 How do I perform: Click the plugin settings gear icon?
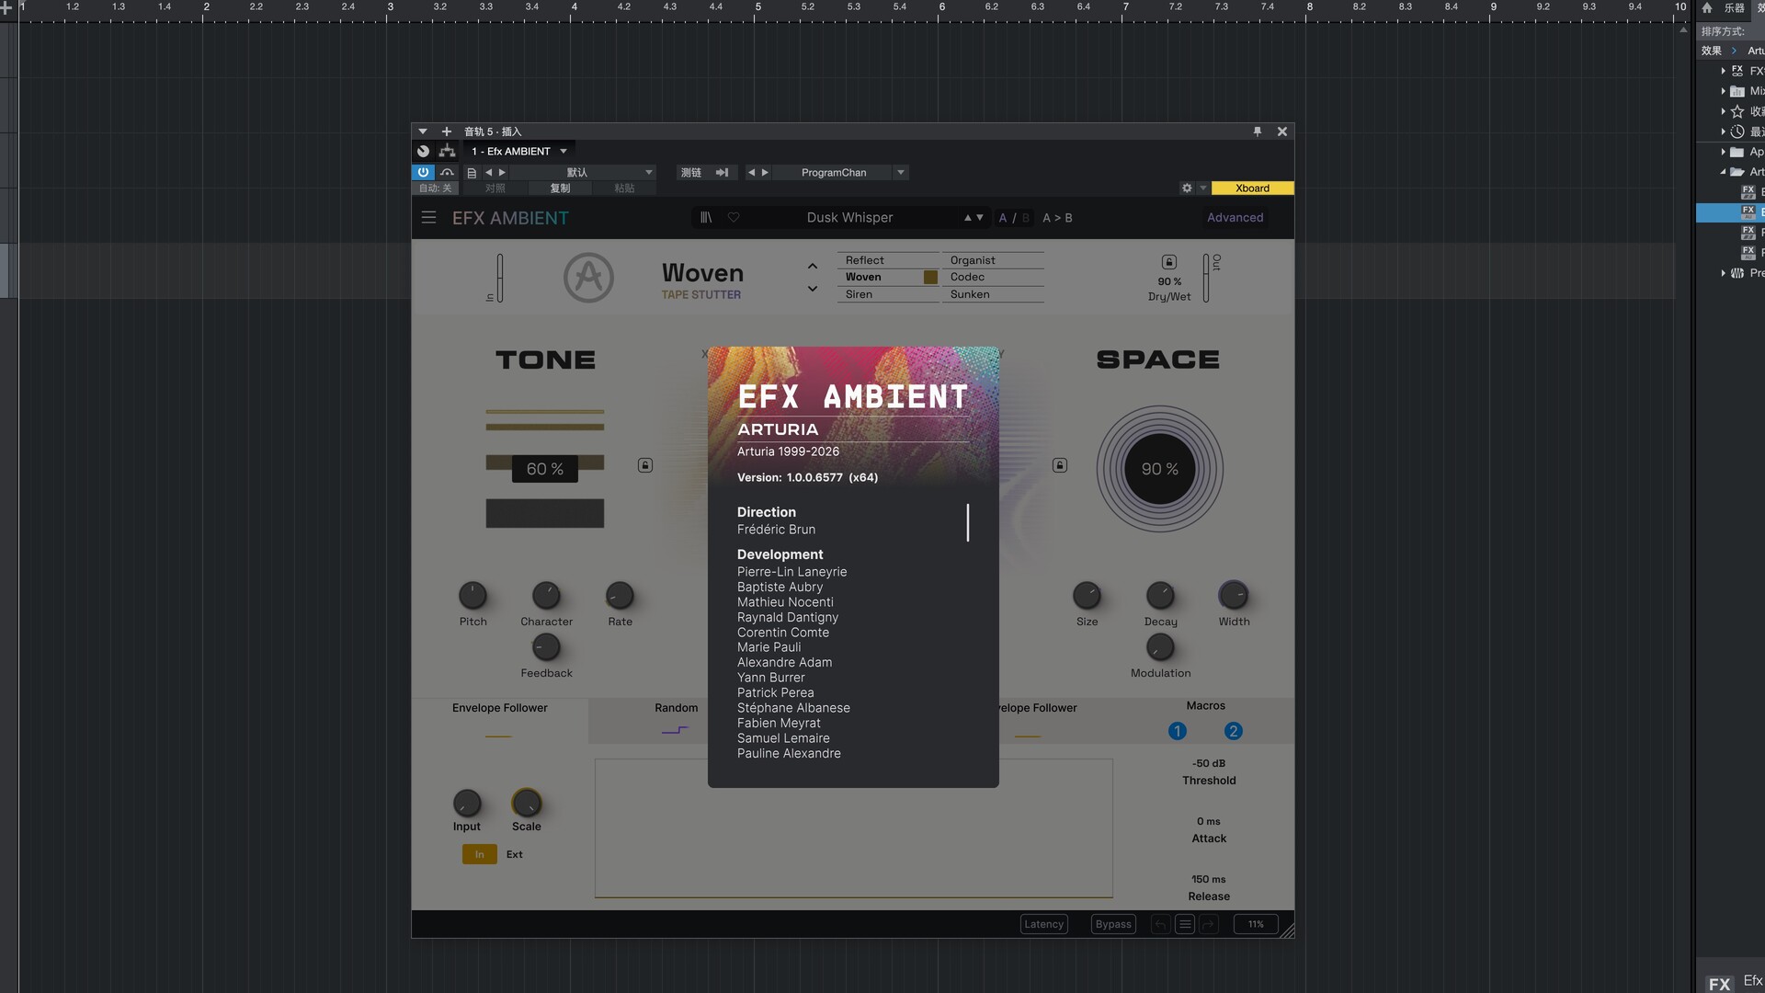[1187, 188]
